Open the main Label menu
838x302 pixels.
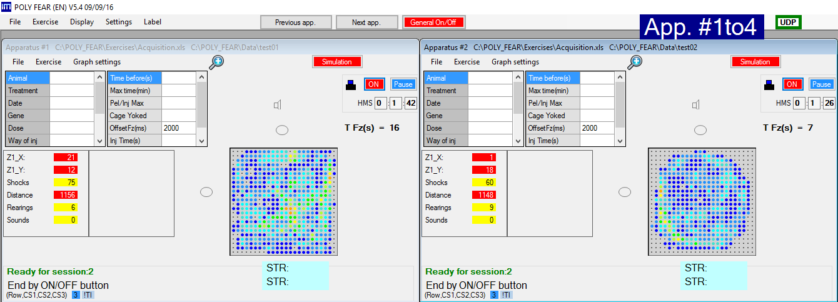153,22
